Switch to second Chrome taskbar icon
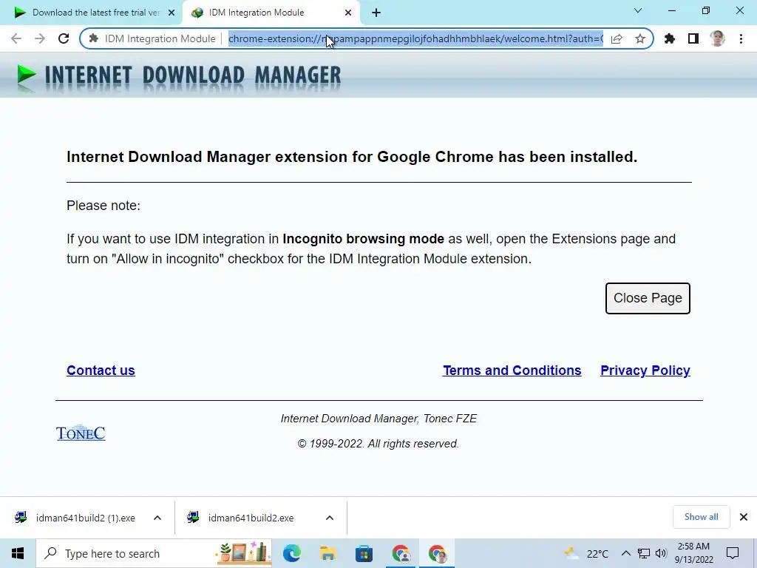Image resolution: width=757 pixels, height=568 pixels. pos(437,553)
